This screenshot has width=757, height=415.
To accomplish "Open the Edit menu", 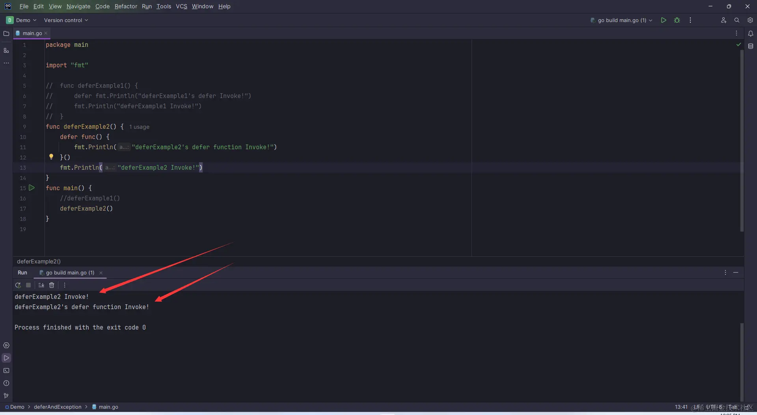I will [39, 6].
